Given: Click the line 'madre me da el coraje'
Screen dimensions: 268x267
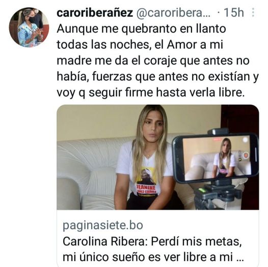Looking at the screenshot, I should point(153,61).
